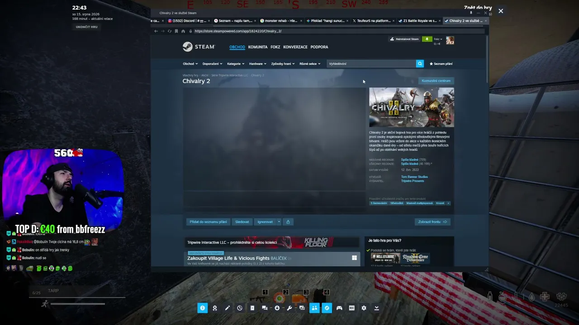579x325 pixels.
Task: Click the Steam logo
Action: (199, 47)
